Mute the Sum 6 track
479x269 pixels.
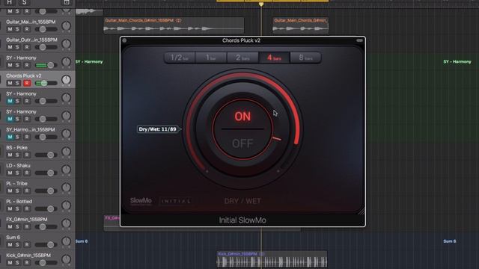(10, 244)
